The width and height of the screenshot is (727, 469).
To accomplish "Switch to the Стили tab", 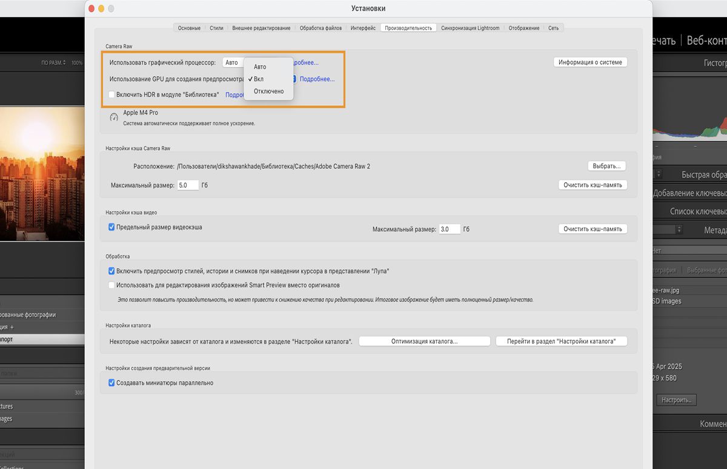I will tap(216, 28).
